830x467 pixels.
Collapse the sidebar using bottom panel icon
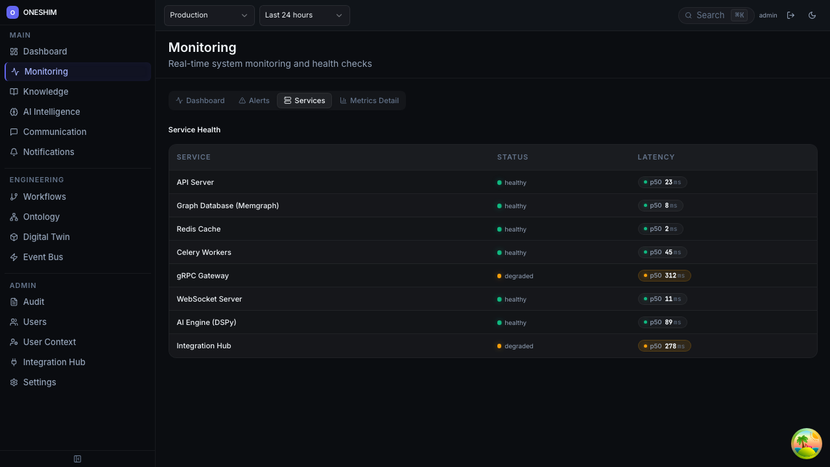click(77, 459)
